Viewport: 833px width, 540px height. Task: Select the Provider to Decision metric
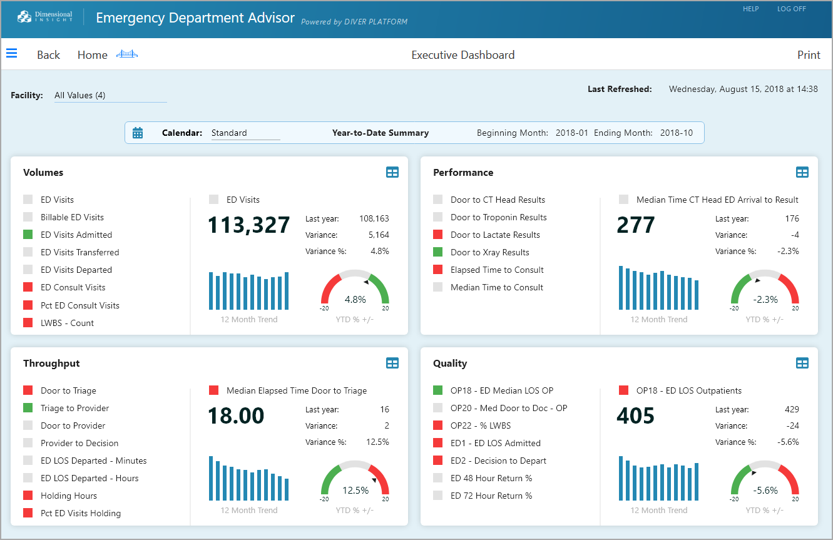pos(79,443)
